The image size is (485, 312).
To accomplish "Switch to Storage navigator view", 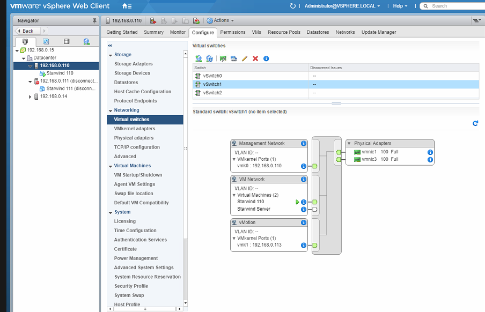I will [66, 41].
